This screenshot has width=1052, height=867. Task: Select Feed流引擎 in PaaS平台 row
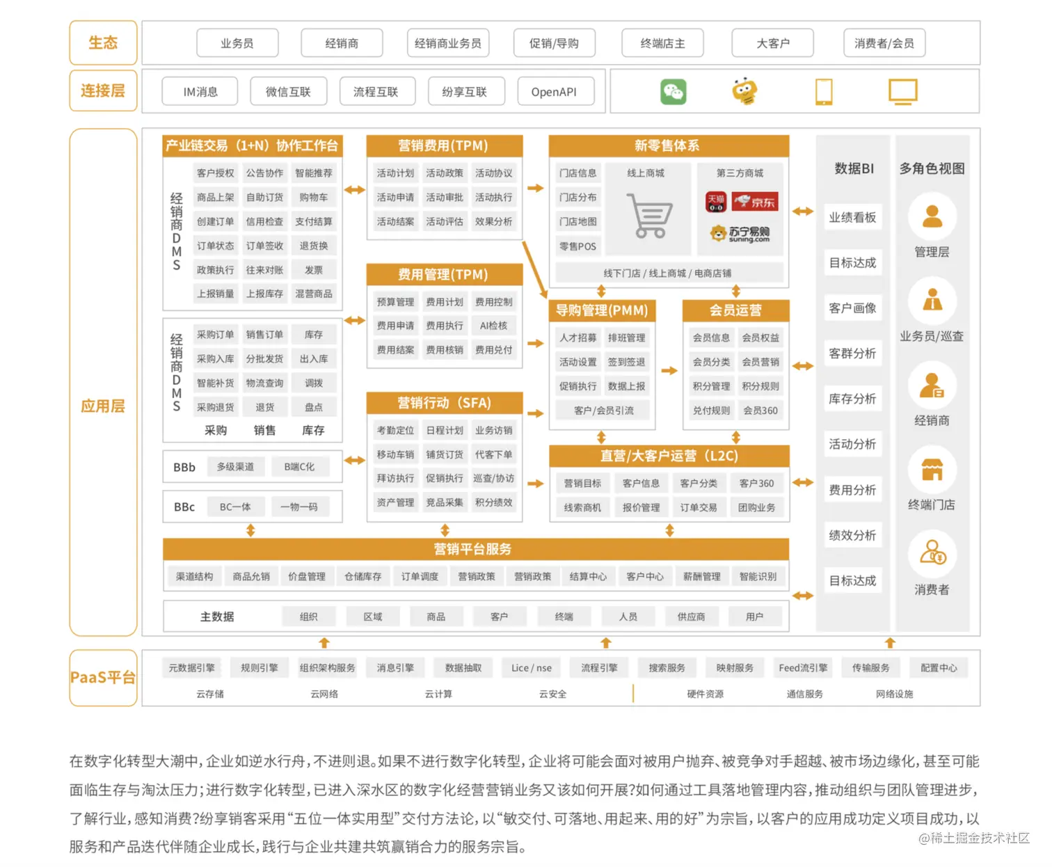click(803, 667)
